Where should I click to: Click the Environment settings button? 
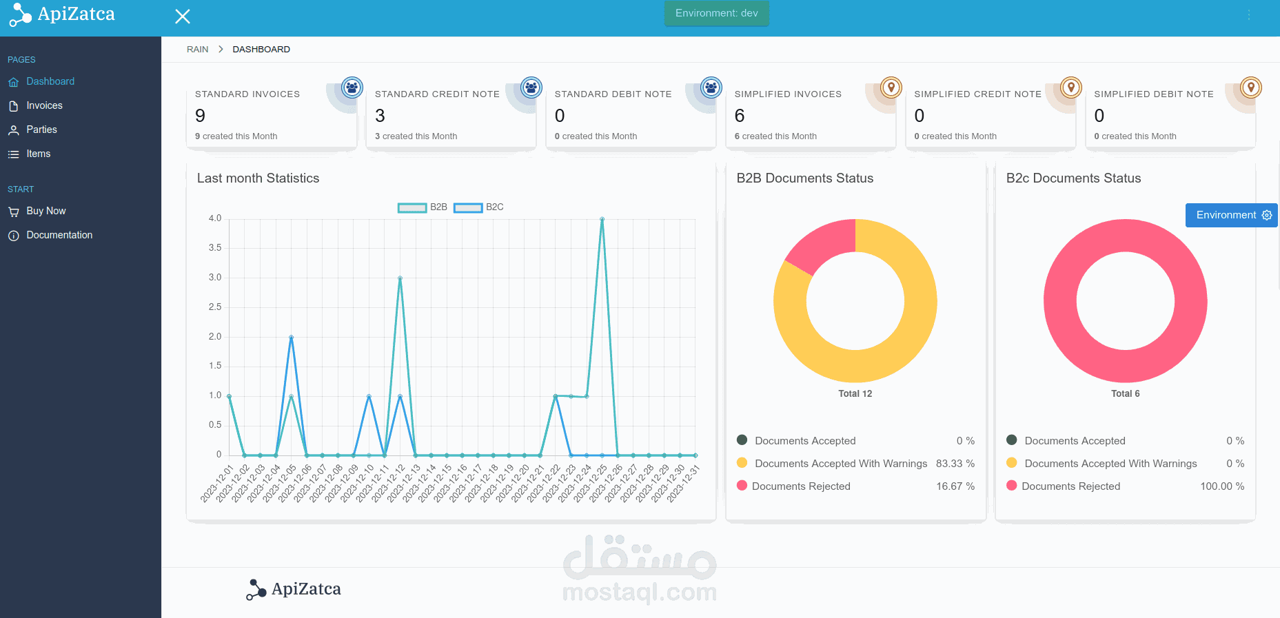pyautogui.click(x=1232, y=215)
